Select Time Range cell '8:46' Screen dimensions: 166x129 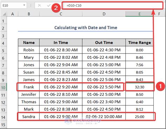pos(139,57)
